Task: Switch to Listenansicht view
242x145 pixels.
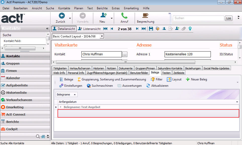Action: pyautogui.click(x=89, y=29)
